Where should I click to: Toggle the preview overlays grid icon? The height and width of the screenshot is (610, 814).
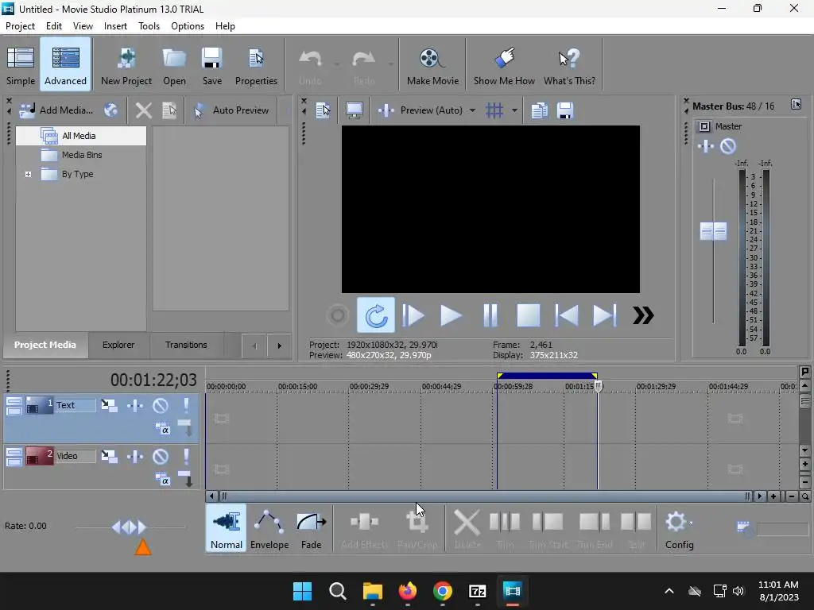click(494, 110)
